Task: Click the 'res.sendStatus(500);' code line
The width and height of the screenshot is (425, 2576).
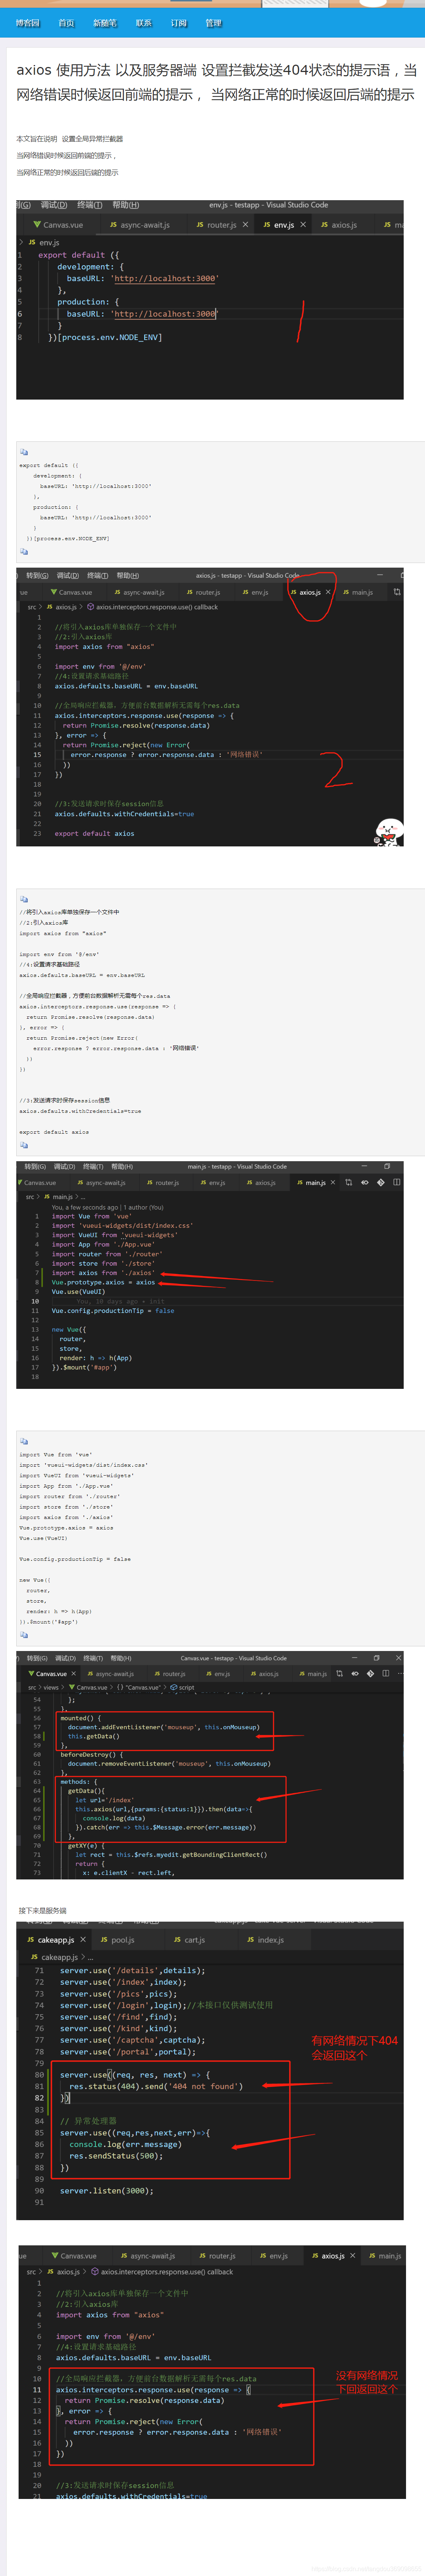Action: 115,2155
